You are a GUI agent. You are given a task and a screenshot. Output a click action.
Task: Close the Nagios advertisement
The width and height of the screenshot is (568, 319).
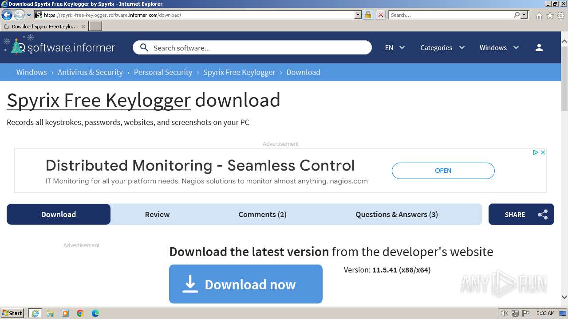(543, 152)
